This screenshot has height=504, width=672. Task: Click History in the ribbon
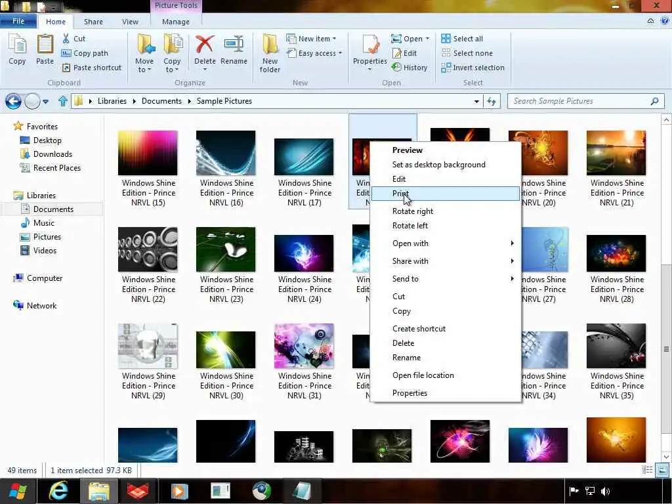(409, 68)
